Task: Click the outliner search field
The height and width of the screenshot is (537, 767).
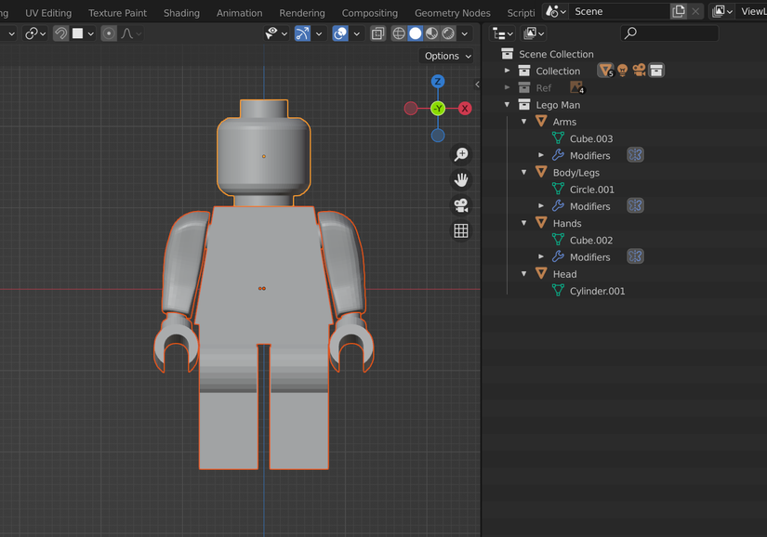Action: tap(669, 33)
